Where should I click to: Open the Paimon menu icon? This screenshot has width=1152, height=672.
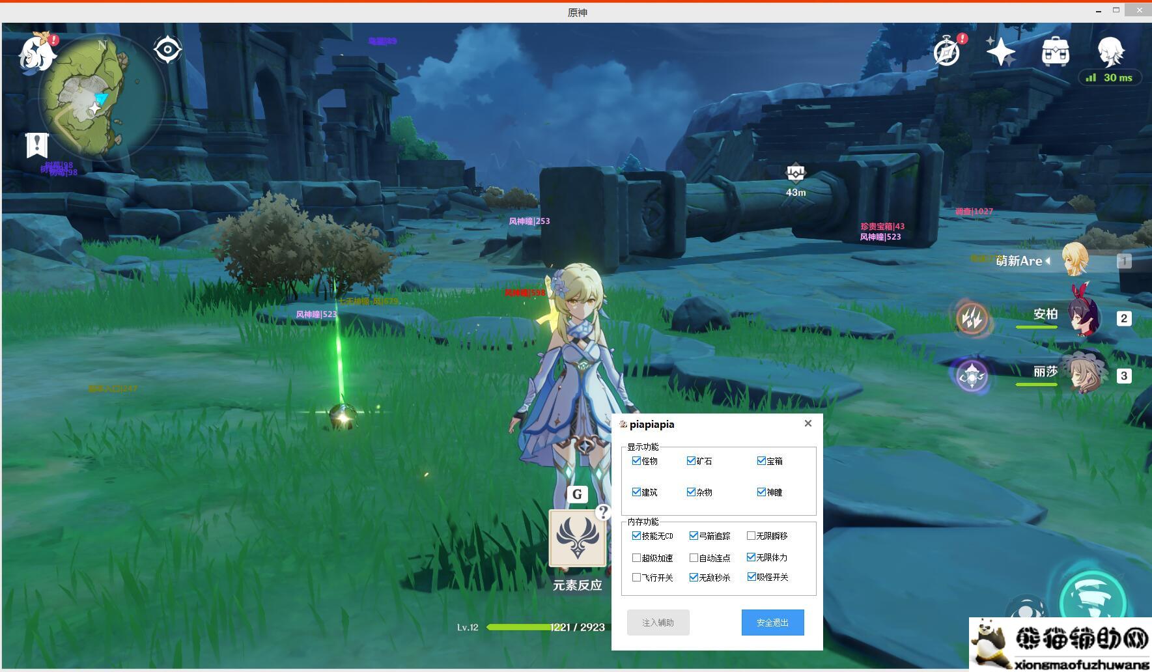pos(37,51)
